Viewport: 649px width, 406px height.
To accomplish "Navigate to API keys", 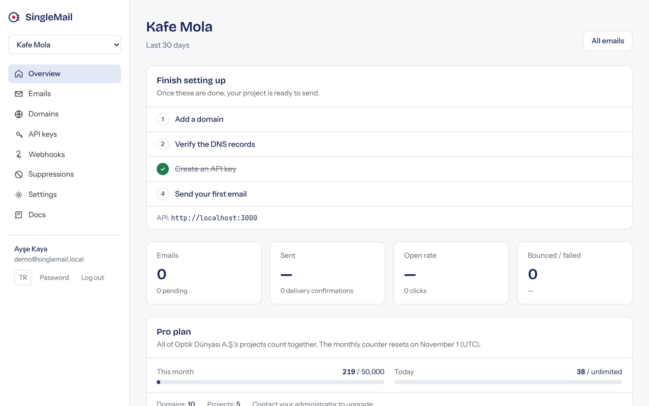I will click(65, 134).
